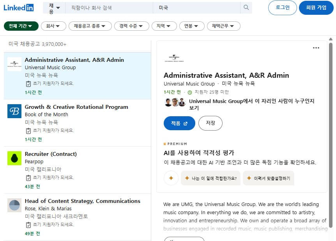Viewport: 336px width, 241px height.
Task: Click the orange PREMIUM badge
Action: click(x=175, y=144)
